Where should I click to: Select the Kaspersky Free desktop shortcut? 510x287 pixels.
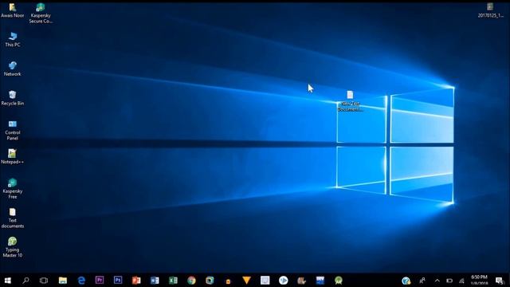tap(13, 189)
